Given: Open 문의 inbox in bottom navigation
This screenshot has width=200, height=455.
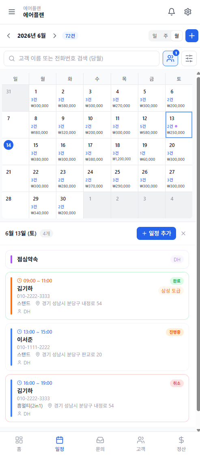Looking at the screenshot, I should pos(100,443).
